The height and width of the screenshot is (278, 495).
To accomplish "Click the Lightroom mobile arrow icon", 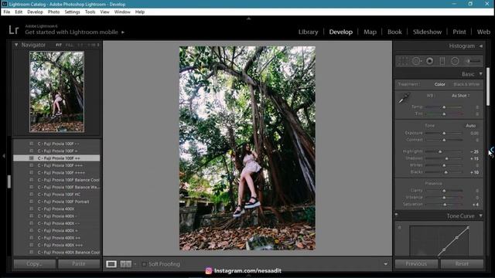I will pos(123,32).
